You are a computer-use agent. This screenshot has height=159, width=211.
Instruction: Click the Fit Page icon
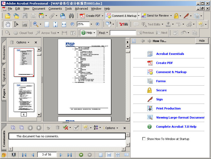tap(47, 24)
